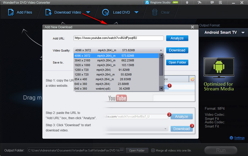Image resolution: width=248 pixels, height=156 pixels.
Task: Click the scroll down arrow in quality list
Action: point(161,89)
